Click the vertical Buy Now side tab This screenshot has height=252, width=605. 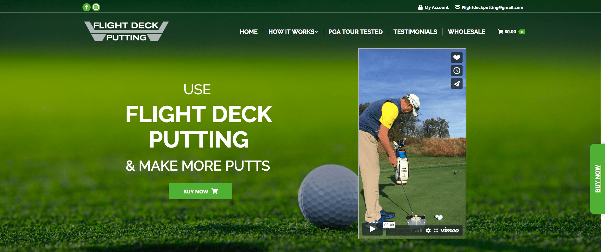pyautogui.click(x=597, y=179)
